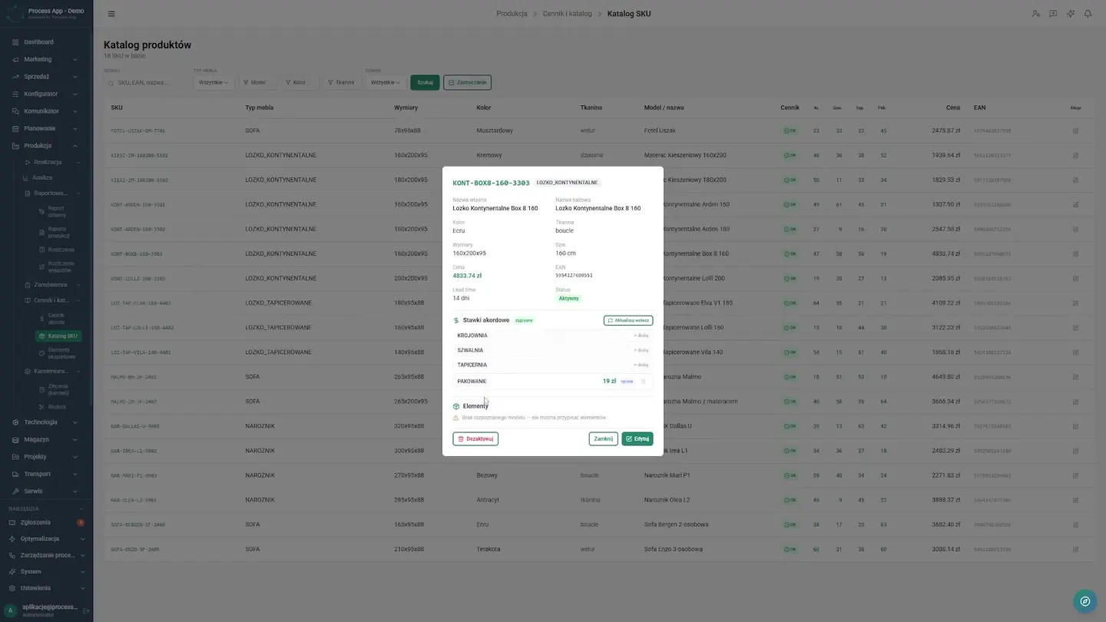The image size is (1106, 622).
Task: Open Dashboard in the sidebar
Action: 46,42
